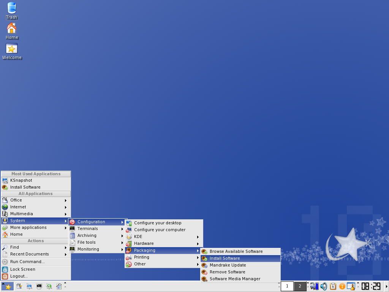
Task: Click the Software Media Manager icon
Action: (204, 279)
